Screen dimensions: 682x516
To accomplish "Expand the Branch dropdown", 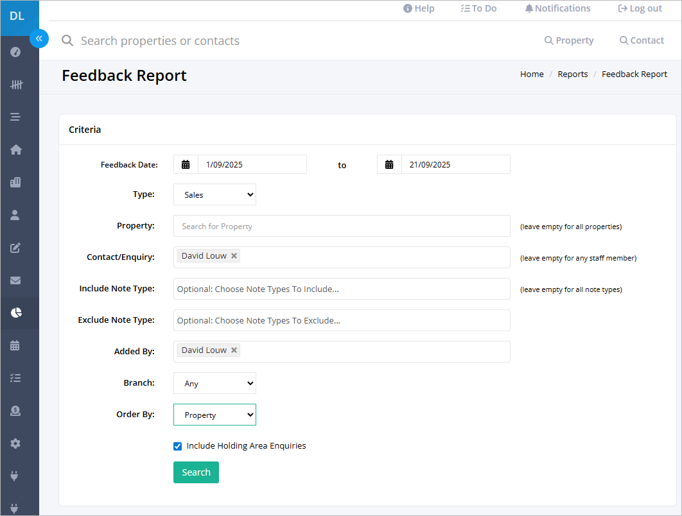I will point(214,383).
